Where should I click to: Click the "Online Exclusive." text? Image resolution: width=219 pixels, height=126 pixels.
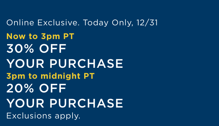(x=43, y=23)
